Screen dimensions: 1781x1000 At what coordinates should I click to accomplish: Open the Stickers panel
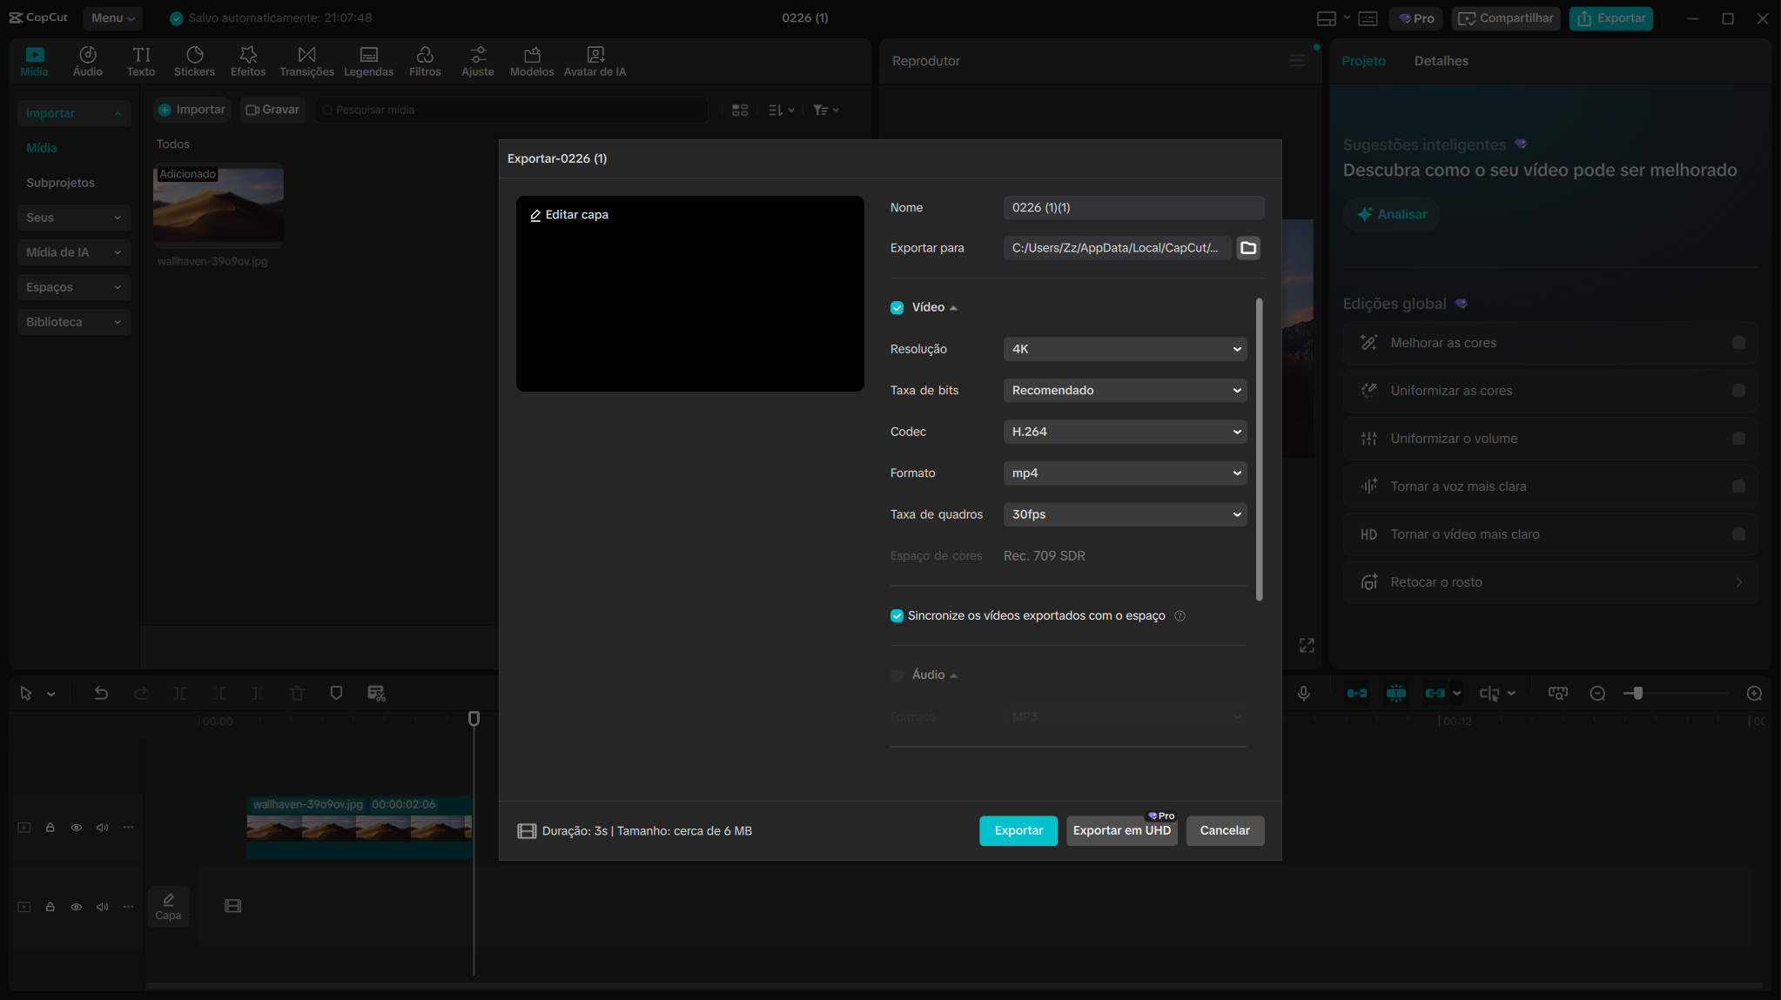pos(194,60)
